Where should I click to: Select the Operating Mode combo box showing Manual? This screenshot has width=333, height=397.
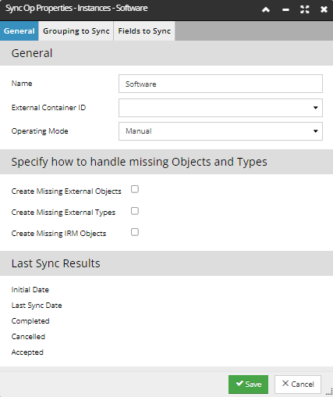[221, 131]
